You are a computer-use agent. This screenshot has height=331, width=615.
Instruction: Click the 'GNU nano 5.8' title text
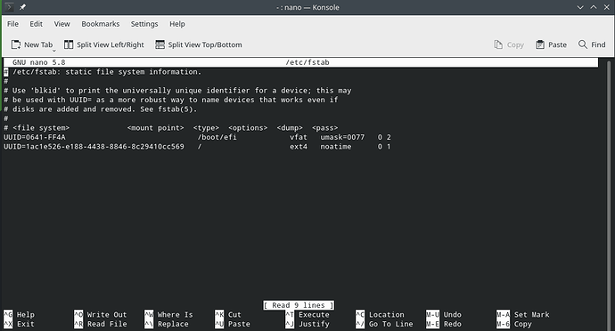pyautogui.click(x=39, y=62)
